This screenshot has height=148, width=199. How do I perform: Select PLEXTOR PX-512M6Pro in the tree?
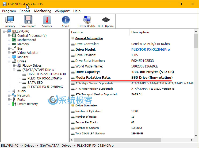(45, 78)
